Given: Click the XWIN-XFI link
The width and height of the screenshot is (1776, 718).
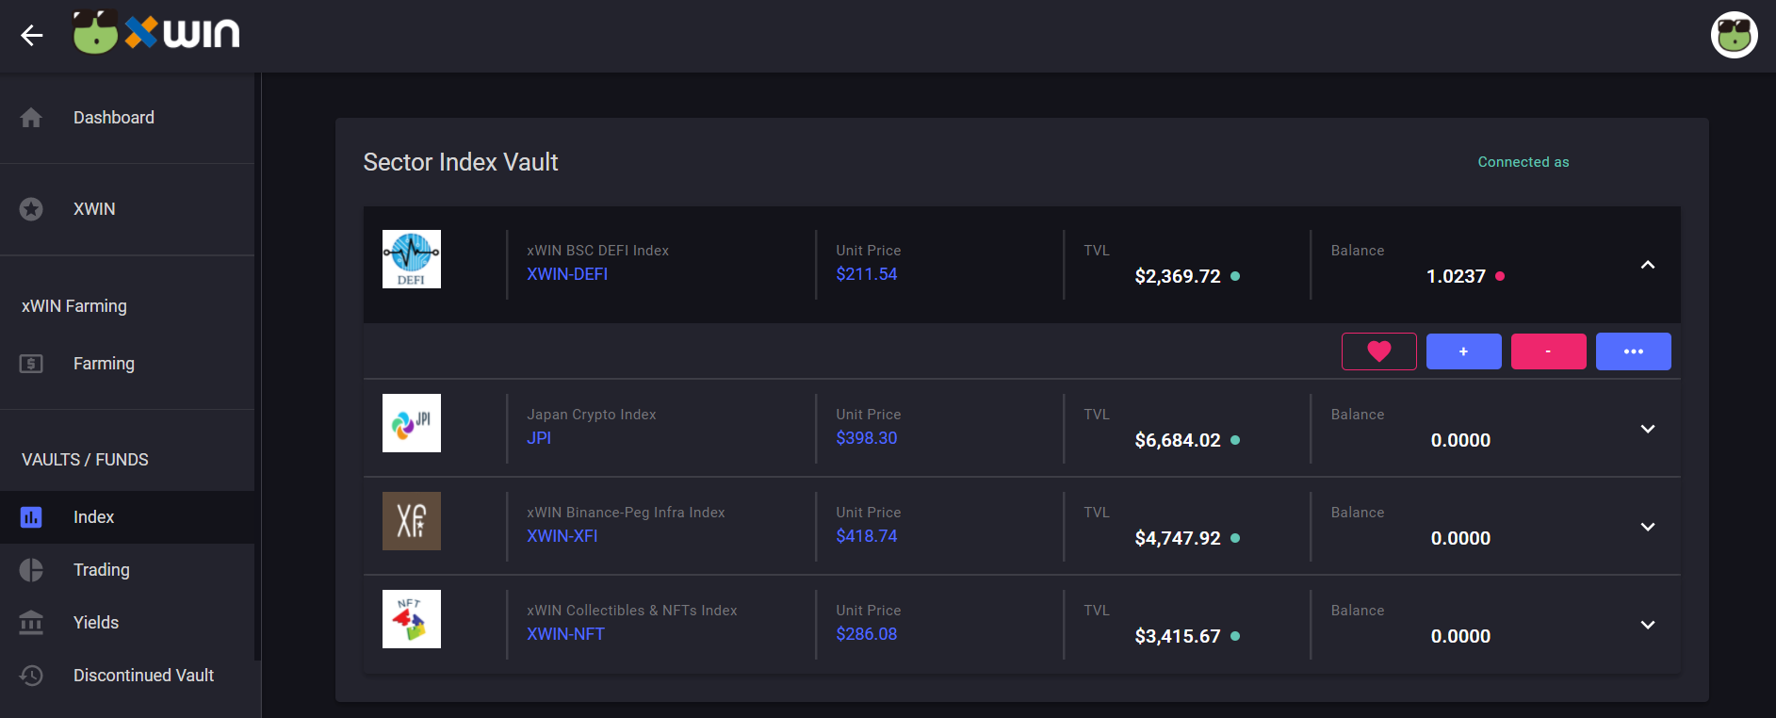Looking at the screenshot, I should pos(562,536).
